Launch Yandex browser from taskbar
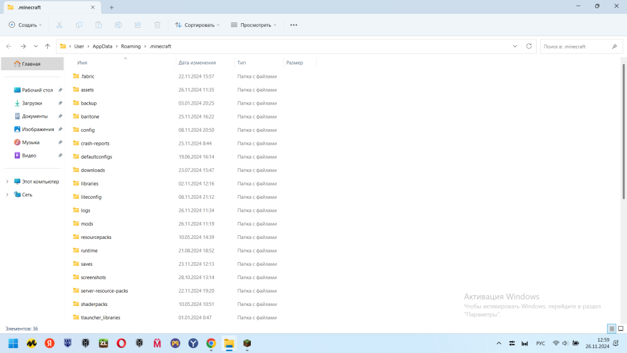This screenshot has width=627, height=353. (50, 344)
